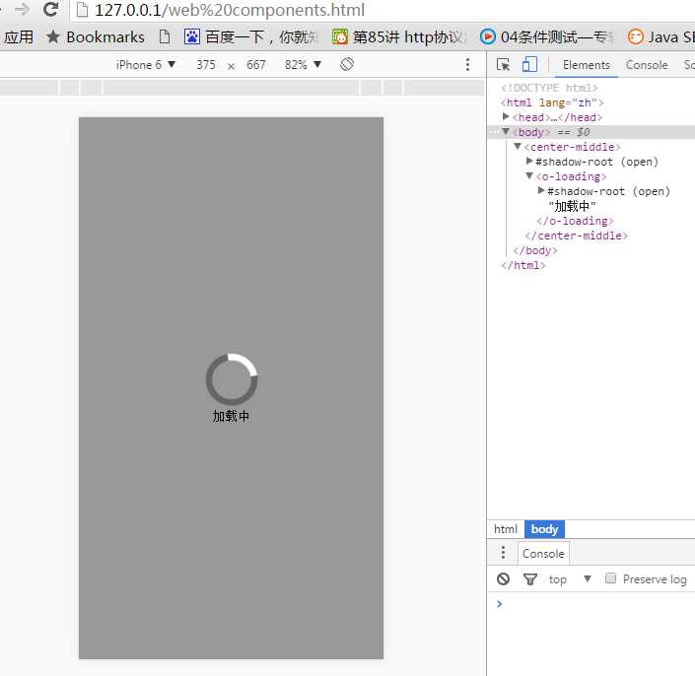
Task: Select the </html> closing tag
Action: point(523,265)
